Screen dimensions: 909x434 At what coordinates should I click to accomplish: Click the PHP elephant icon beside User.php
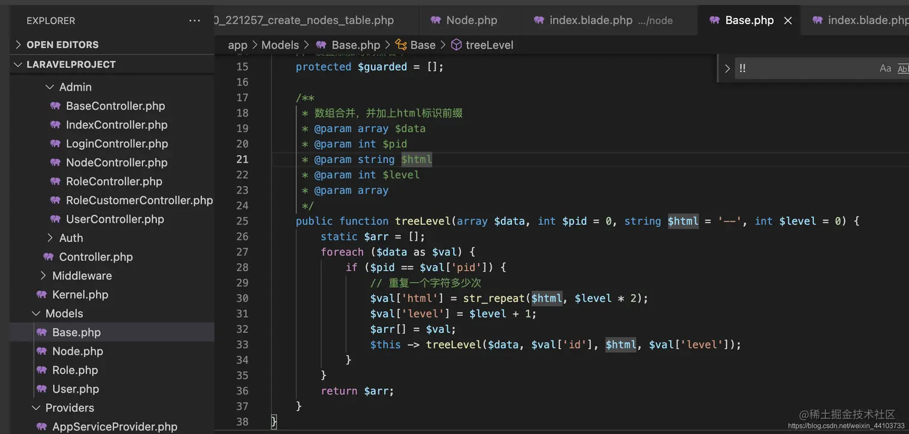(x=41, y=389)
